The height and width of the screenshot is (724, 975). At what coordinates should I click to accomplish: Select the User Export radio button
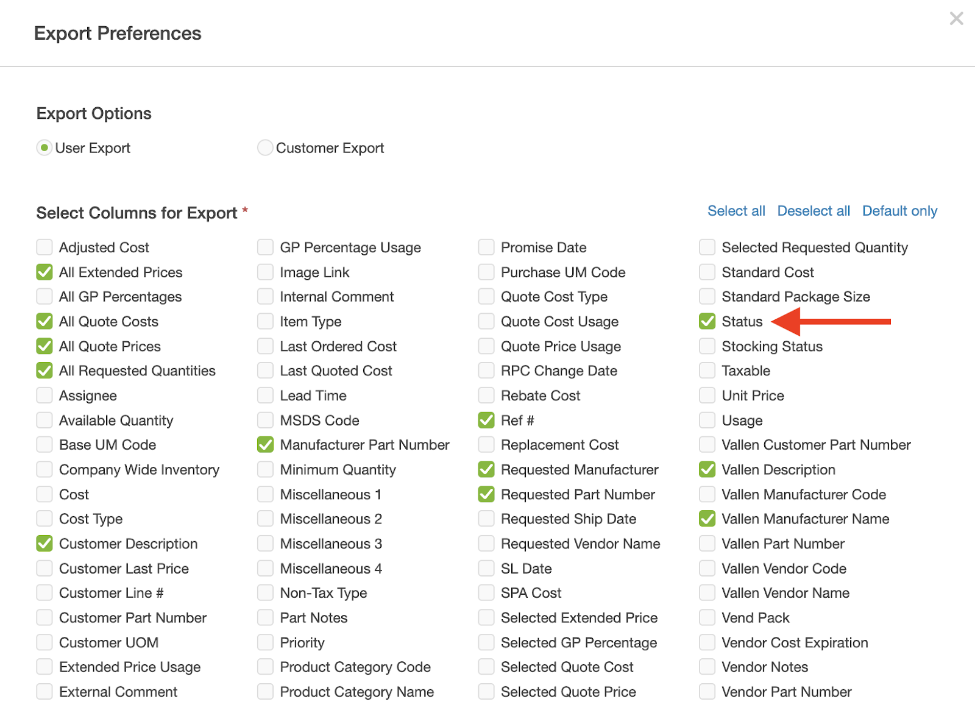tap(44, 148)
